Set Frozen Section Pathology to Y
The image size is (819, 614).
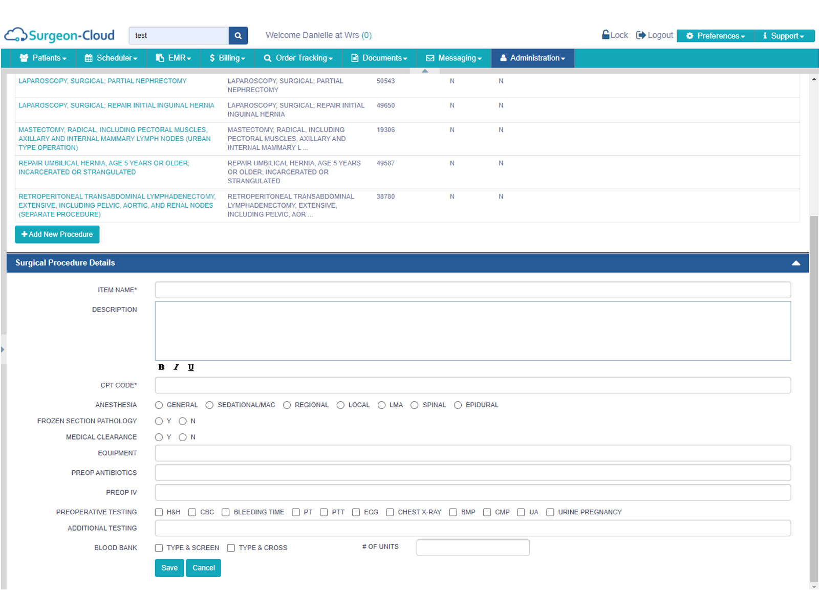[x=159, y=421]
